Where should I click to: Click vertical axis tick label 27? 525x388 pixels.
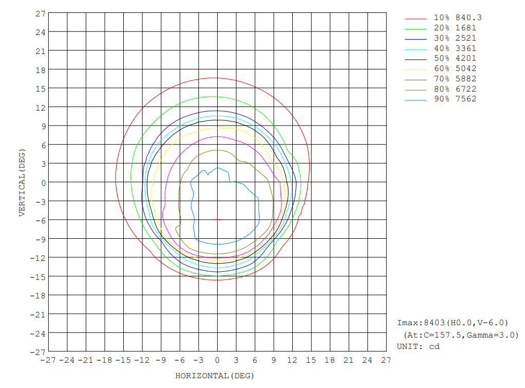tap(41, 14)
